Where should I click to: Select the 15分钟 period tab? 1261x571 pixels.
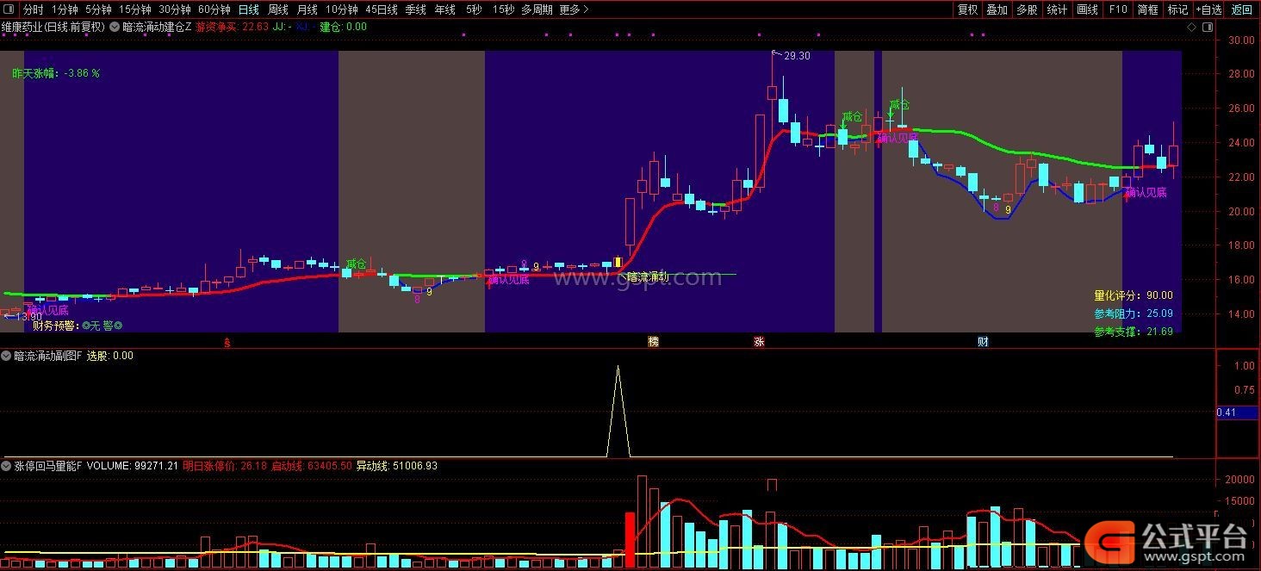point(135,9)
